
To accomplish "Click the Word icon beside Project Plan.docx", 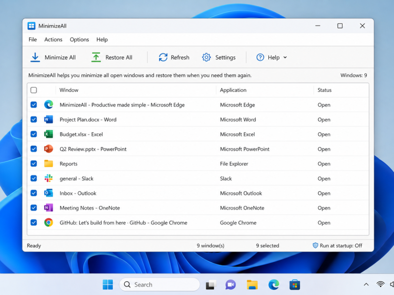I will point(48,119).
